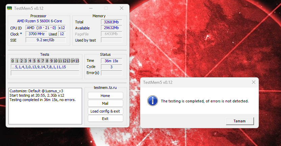
Task: Select test number 10 box
Action: coord(55,61)
